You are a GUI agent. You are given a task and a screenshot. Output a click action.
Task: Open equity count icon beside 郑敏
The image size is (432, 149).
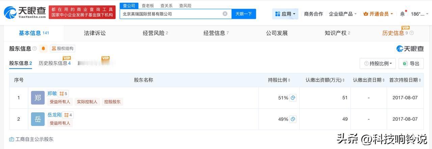[x=63, y=94]
